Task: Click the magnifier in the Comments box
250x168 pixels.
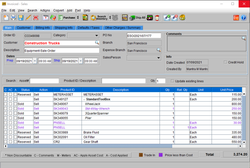Action: click(243, 38)
